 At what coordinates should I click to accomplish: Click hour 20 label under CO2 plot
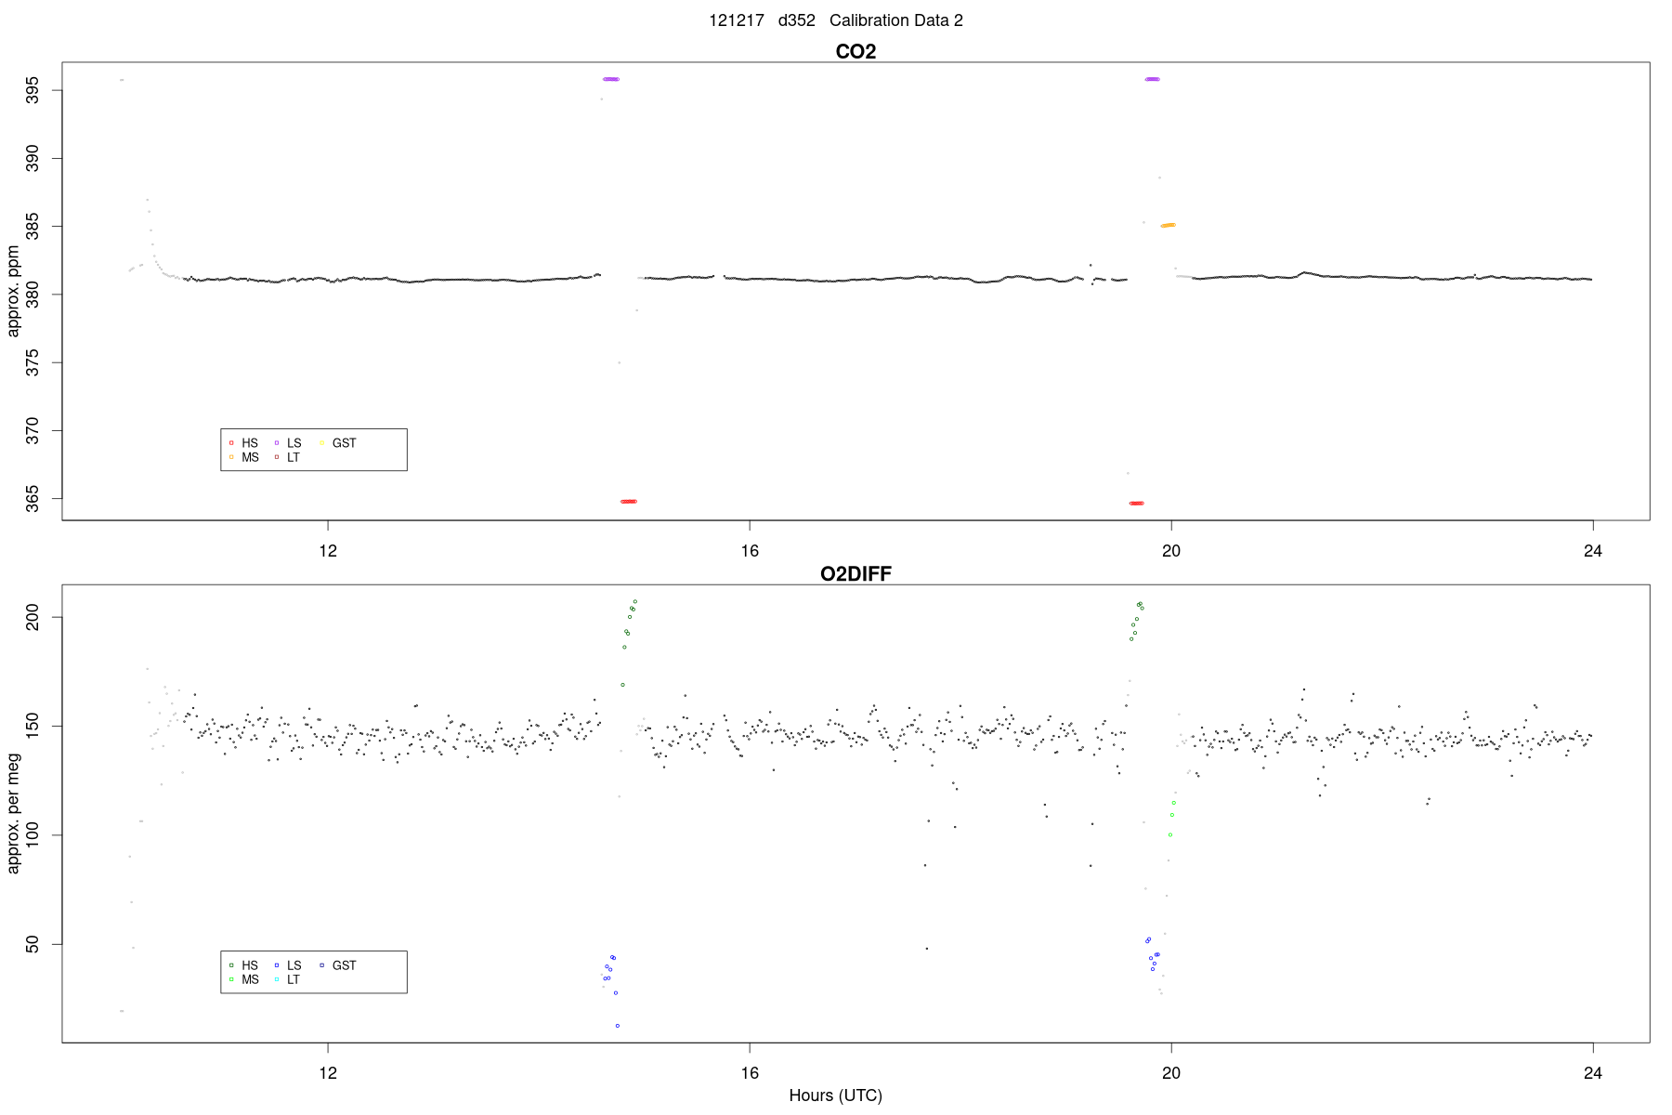point(1171,551)
